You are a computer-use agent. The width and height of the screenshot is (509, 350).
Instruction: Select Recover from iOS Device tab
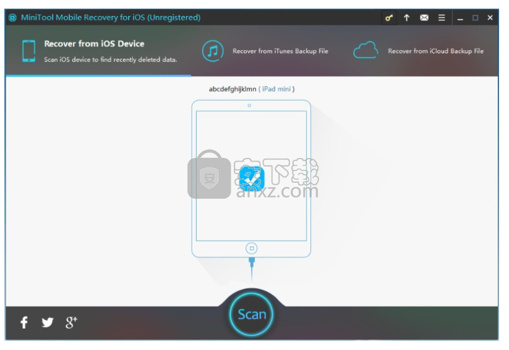coord(99,51)
